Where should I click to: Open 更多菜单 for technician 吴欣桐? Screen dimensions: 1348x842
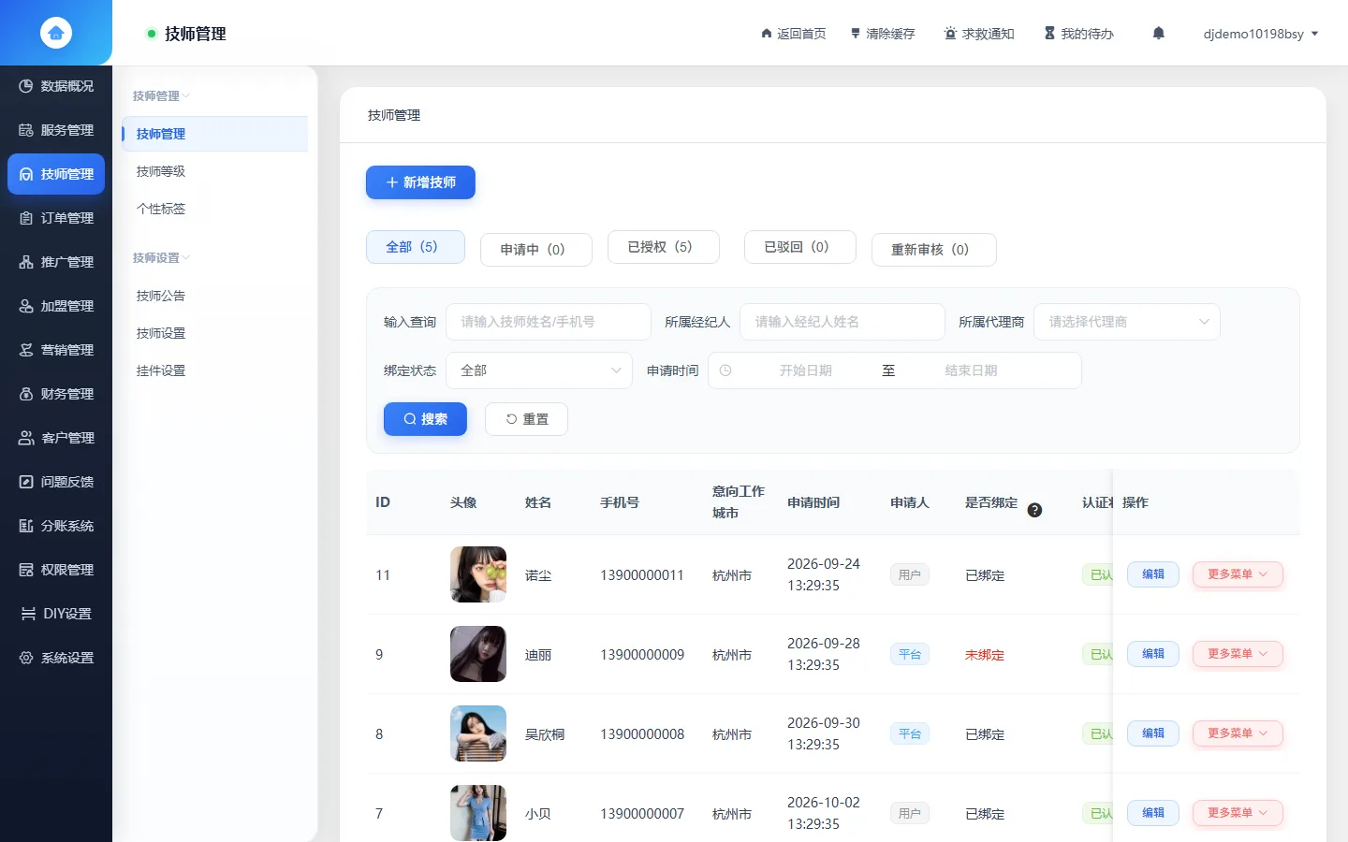1238,733
